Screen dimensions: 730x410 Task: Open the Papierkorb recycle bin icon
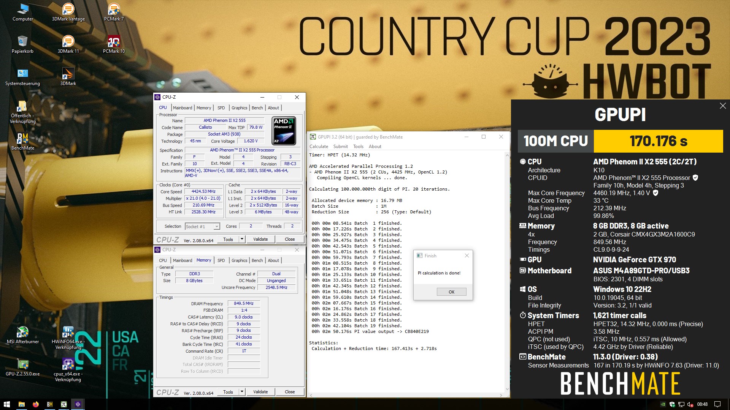tap(22, 44)
